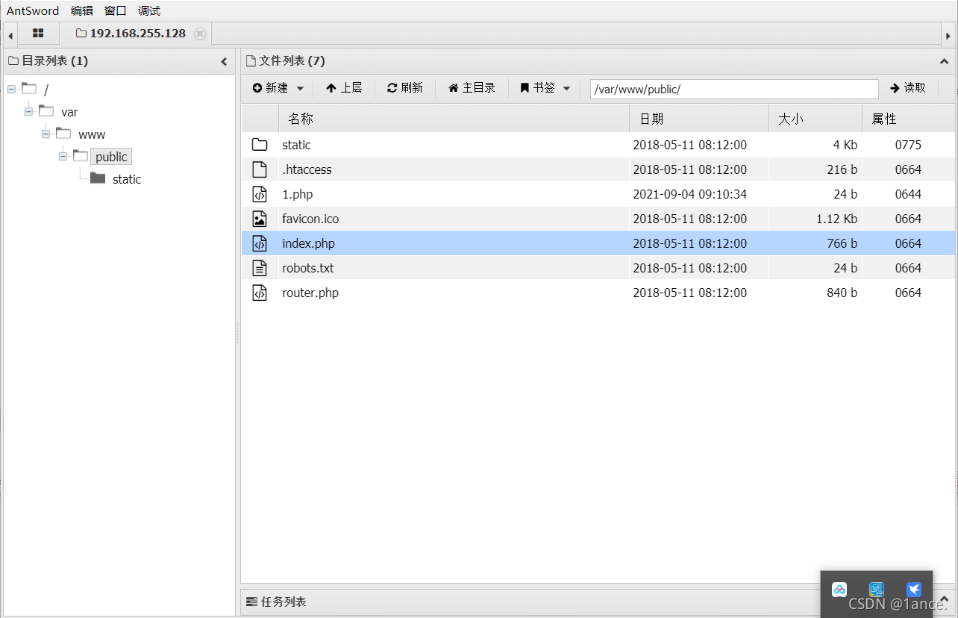Open the 调试 menu
The height and width of the screenshot is (618, 958).
[149, 10]
